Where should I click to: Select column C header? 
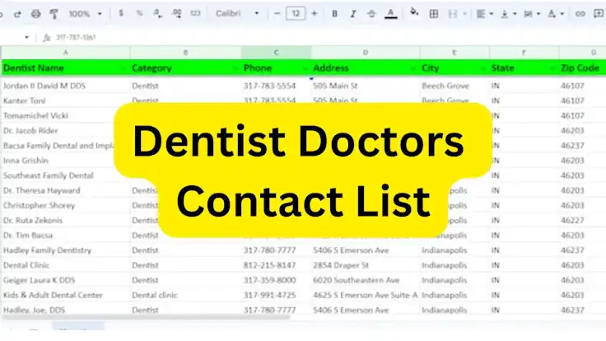(276, 52)
